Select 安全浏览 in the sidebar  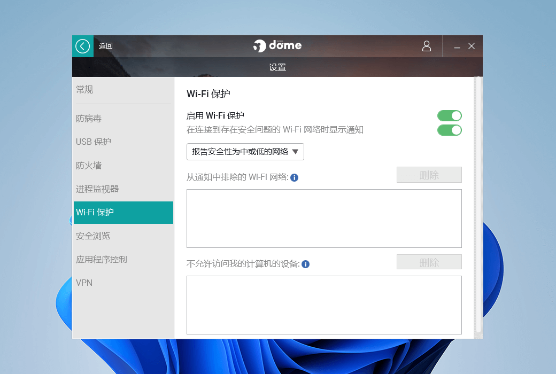tap(93, 236)
